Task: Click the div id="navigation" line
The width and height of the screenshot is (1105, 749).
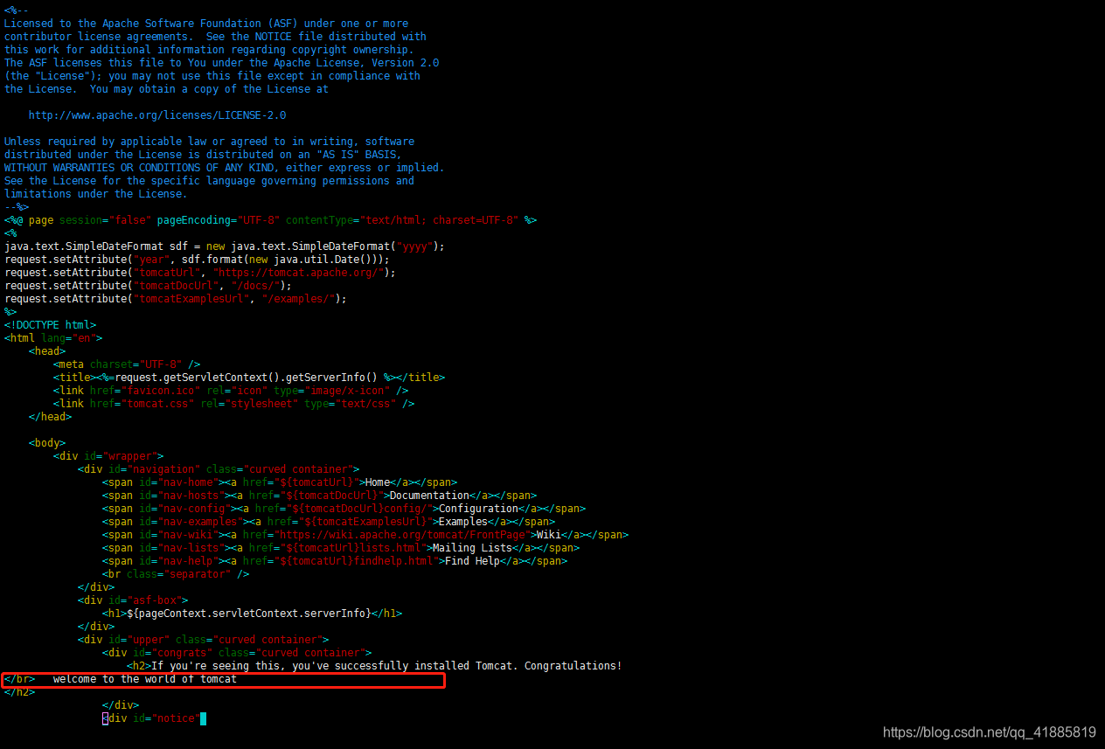Action: [219, 469]
